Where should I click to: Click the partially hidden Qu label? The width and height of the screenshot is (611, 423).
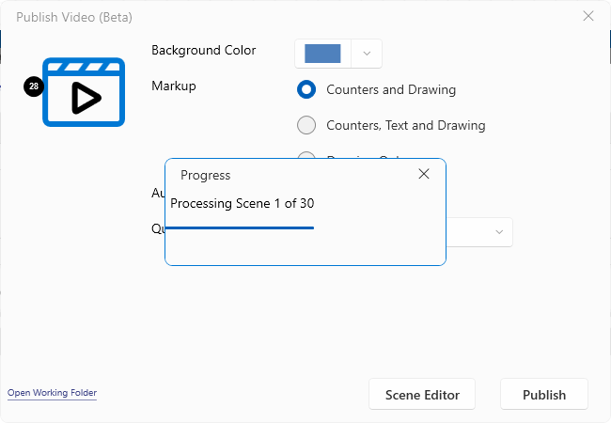(157, 228)
